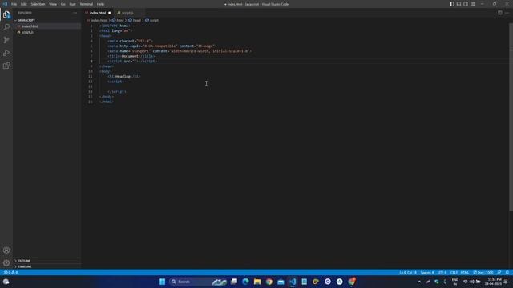The width and height of the screenshot is (513, 288).
Task: Open the clock and date in taskbar
Action: (x=494, y=282)
